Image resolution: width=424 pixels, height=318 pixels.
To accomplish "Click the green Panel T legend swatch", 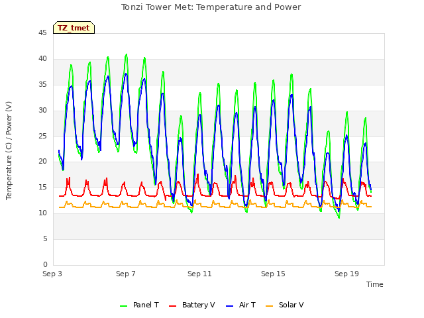I will (x=124, y=306).
